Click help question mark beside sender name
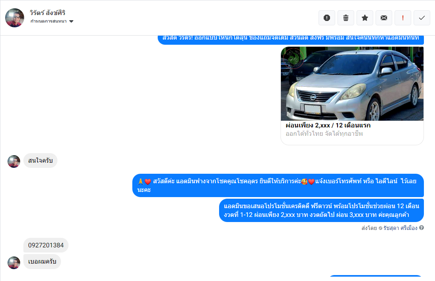The image size is (435, 281). (x=422, y=228)
